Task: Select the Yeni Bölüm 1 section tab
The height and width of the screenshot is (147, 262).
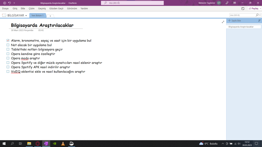Action: click(x=38, y=15)
